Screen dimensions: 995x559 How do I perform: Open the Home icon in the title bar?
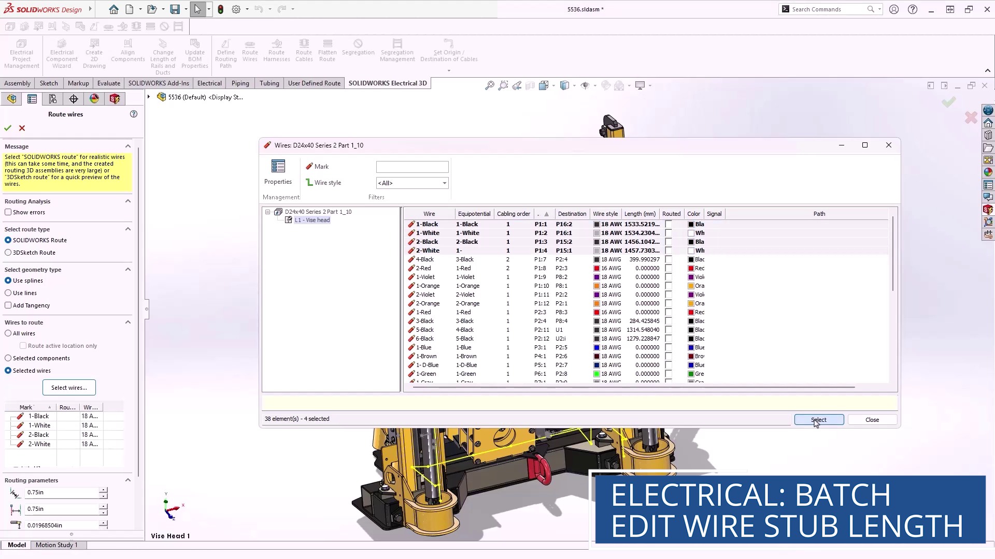pos(113,9)
